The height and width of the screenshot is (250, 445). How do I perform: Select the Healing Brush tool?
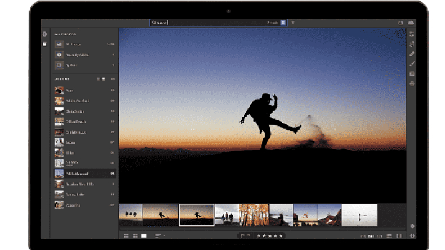coord(412,54)
